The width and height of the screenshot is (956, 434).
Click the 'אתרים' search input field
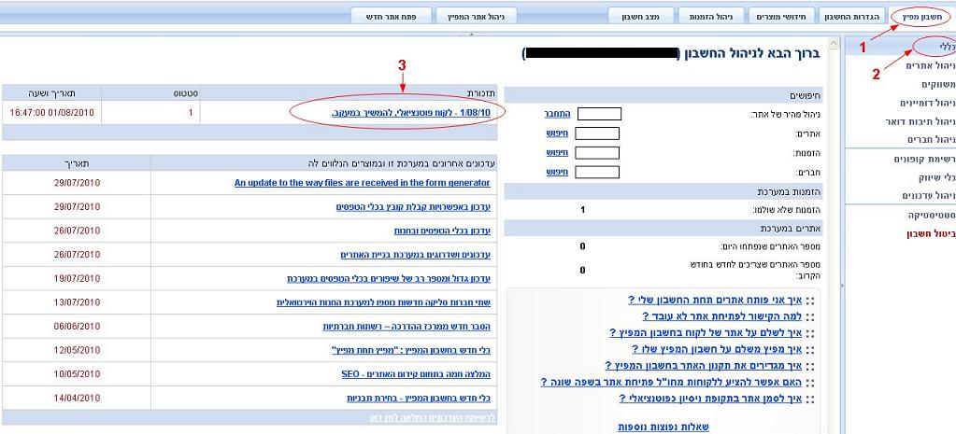coord(598,133)
